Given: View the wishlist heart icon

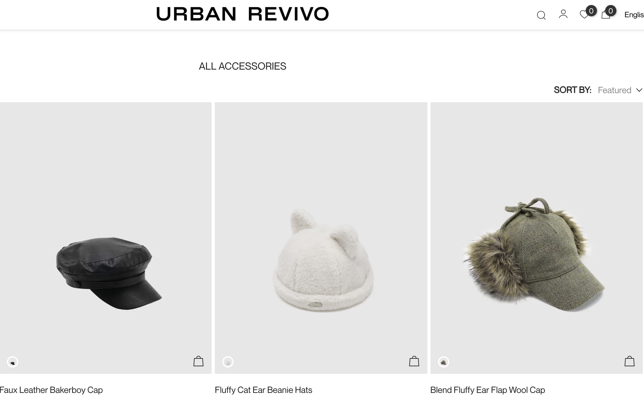Looking at the screenshot, I should coord(584,14).
